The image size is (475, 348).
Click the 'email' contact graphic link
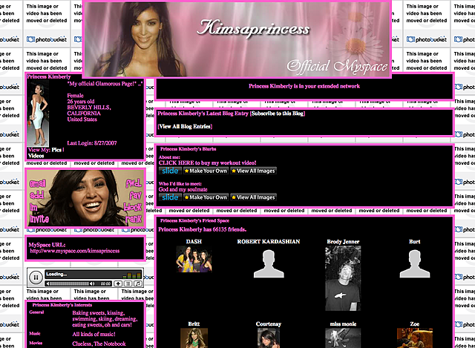tap(38, 183)
